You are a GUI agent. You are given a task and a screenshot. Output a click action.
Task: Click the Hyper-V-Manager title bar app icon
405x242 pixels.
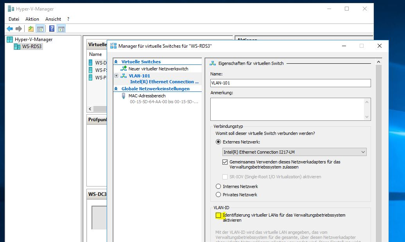[x=11, y=9]
